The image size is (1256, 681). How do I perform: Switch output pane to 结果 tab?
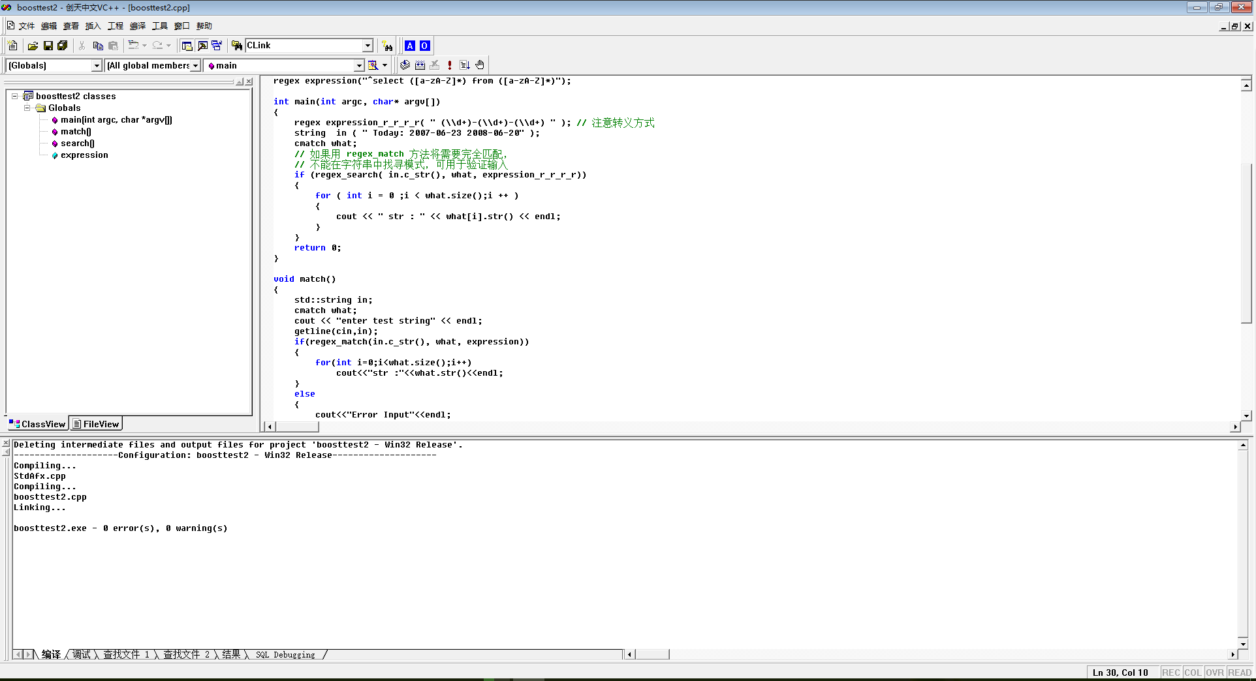pyautogui.click(x=232, y=654)
